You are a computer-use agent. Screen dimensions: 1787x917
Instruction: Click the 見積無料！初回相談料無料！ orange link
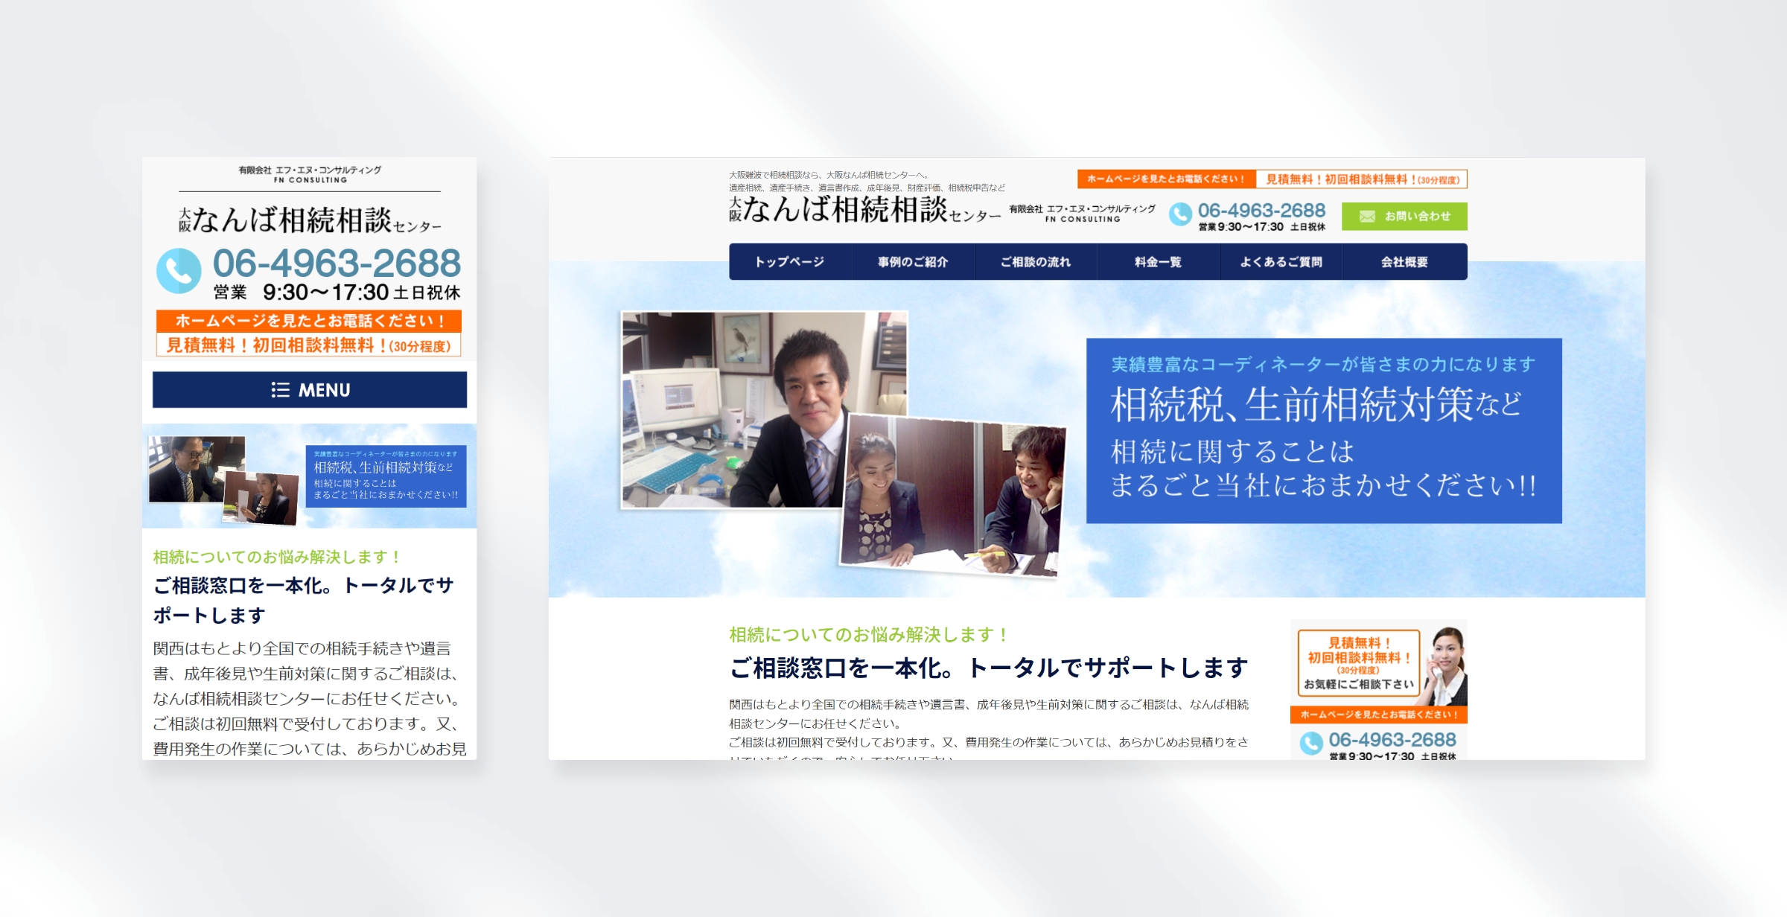(x=1363, y=181)
